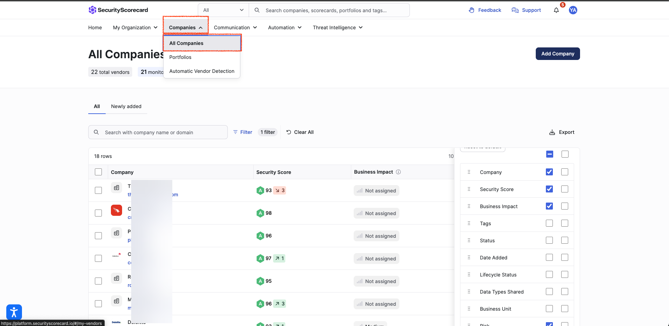Click the 1 filter badge

point(268,132)
